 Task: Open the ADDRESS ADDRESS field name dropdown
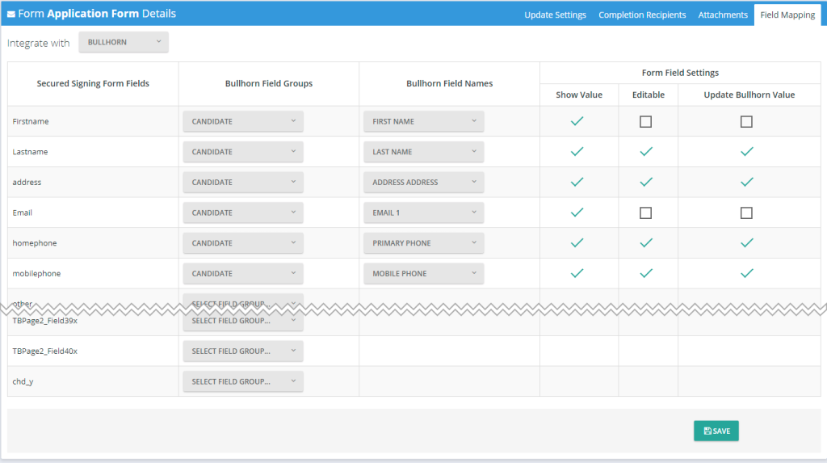pos(423,182)
